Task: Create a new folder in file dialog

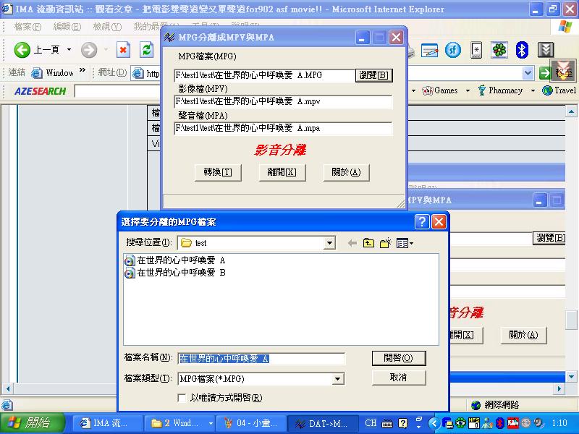Action: coord(386,243)
